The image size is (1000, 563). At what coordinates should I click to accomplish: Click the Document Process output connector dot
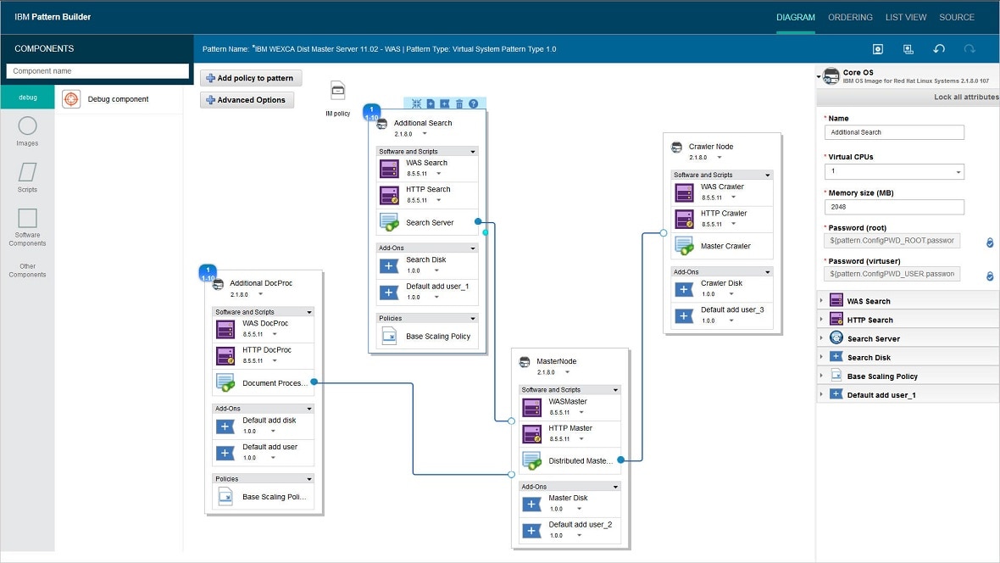[x=314, y=382]
